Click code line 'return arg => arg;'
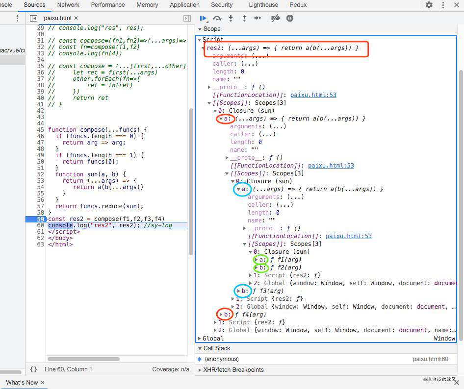 tap(94, 143)
